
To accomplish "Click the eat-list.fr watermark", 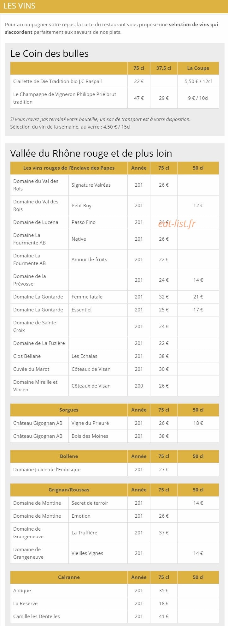I will click(177, 224).
